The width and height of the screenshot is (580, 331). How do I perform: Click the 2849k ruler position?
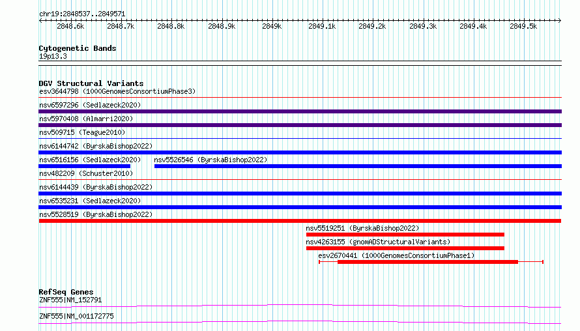272,26
